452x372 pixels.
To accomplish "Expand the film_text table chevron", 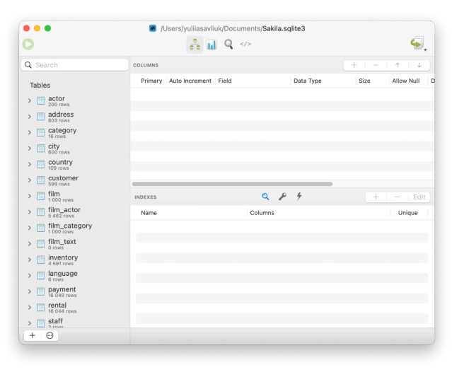I will (x=30, y=244).
